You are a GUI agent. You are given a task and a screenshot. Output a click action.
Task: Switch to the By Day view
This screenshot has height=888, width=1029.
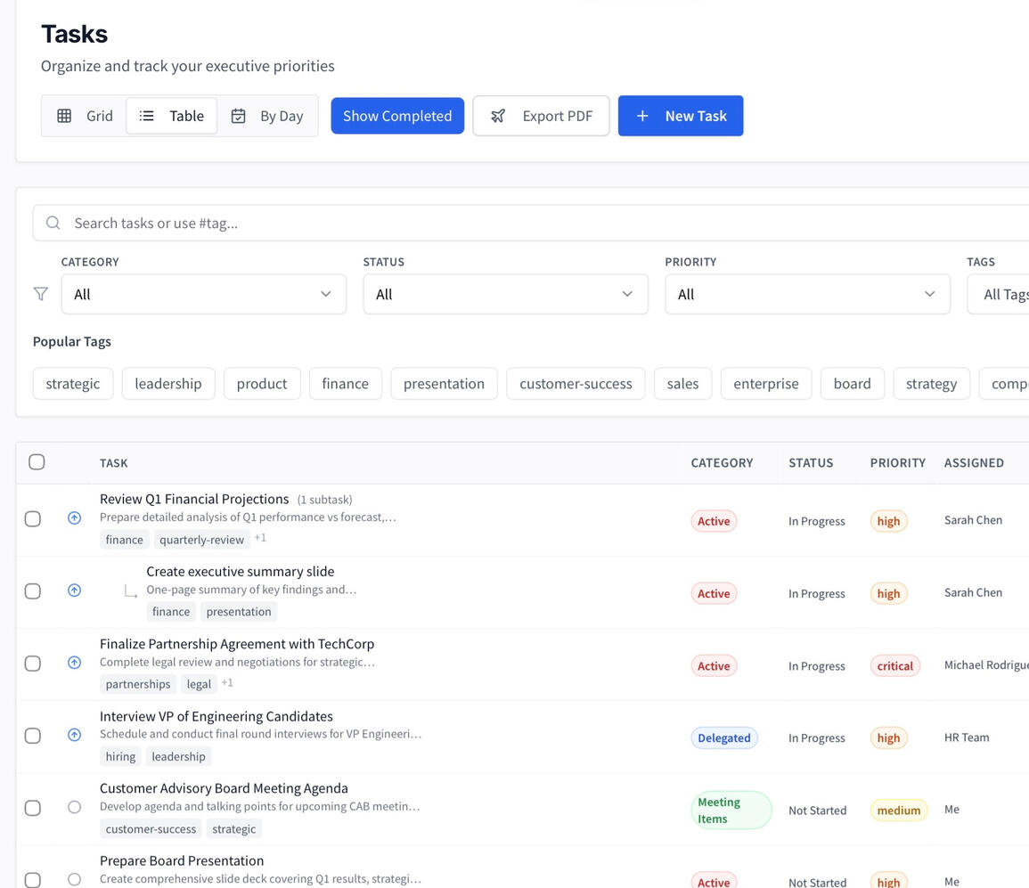[267, 116]
